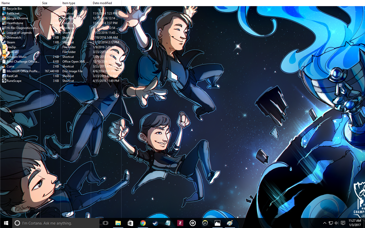This screenshot has width=365, height=228.
Task: Select the Amazon Music shortcut icon
Action: tap(4, 57)
